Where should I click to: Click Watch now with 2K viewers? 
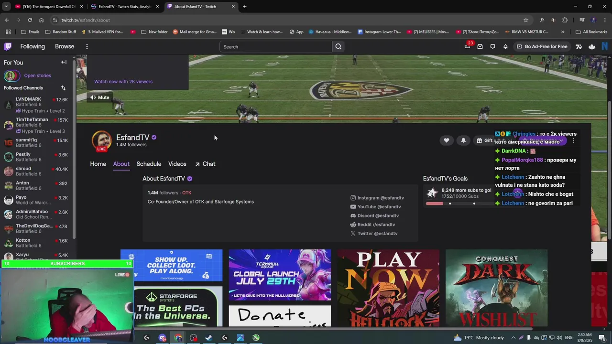coord(123,82)
